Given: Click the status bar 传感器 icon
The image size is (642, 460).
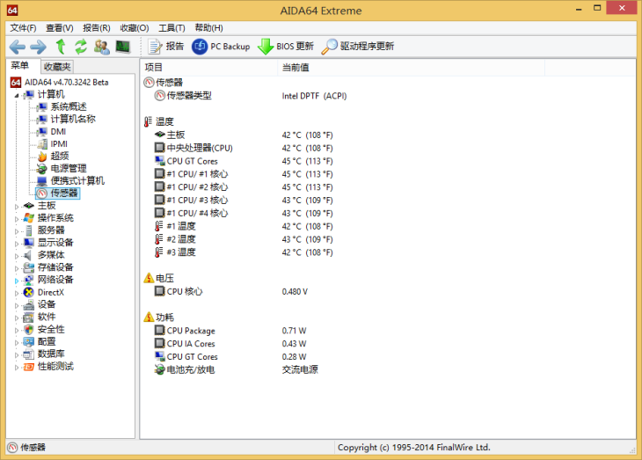Looking at the screenshot, I should pos(12,448).
